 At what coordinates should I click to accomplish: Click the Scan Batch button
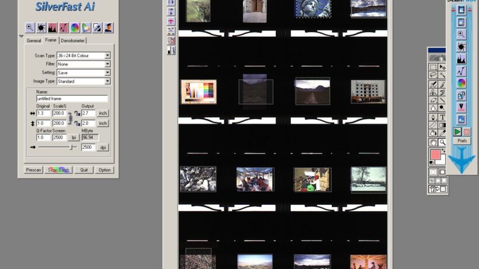pyautogui.click(x=58, y=170)
